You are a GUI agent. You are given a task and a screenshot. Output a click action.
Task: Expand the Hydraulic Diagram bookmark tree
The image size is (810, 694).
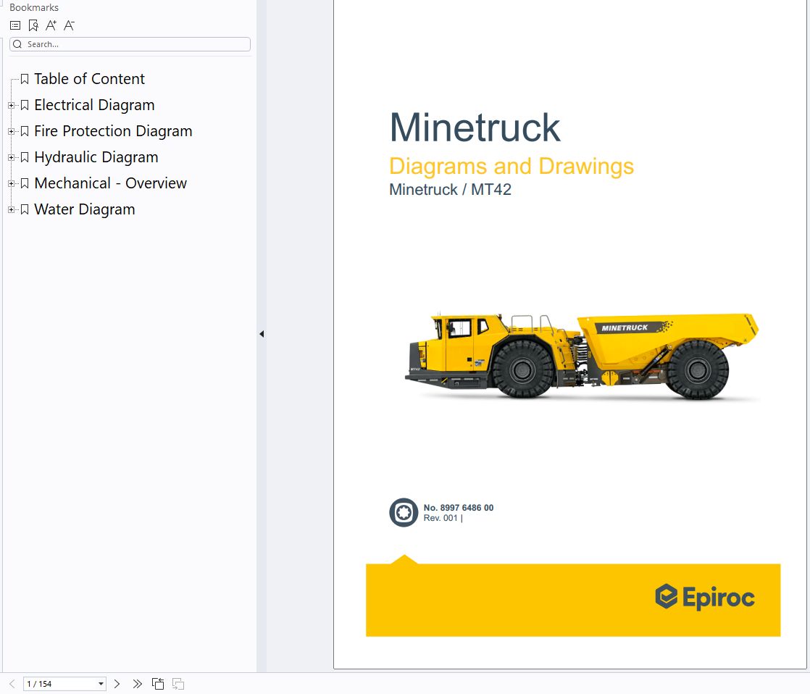pos(11,158)
